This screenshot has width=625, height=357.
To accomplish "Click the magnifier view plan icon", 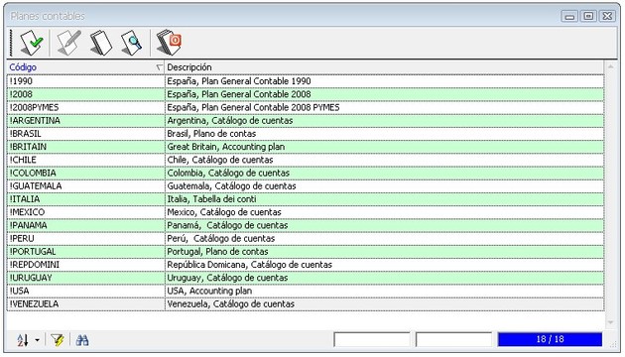I will point(132,43).
